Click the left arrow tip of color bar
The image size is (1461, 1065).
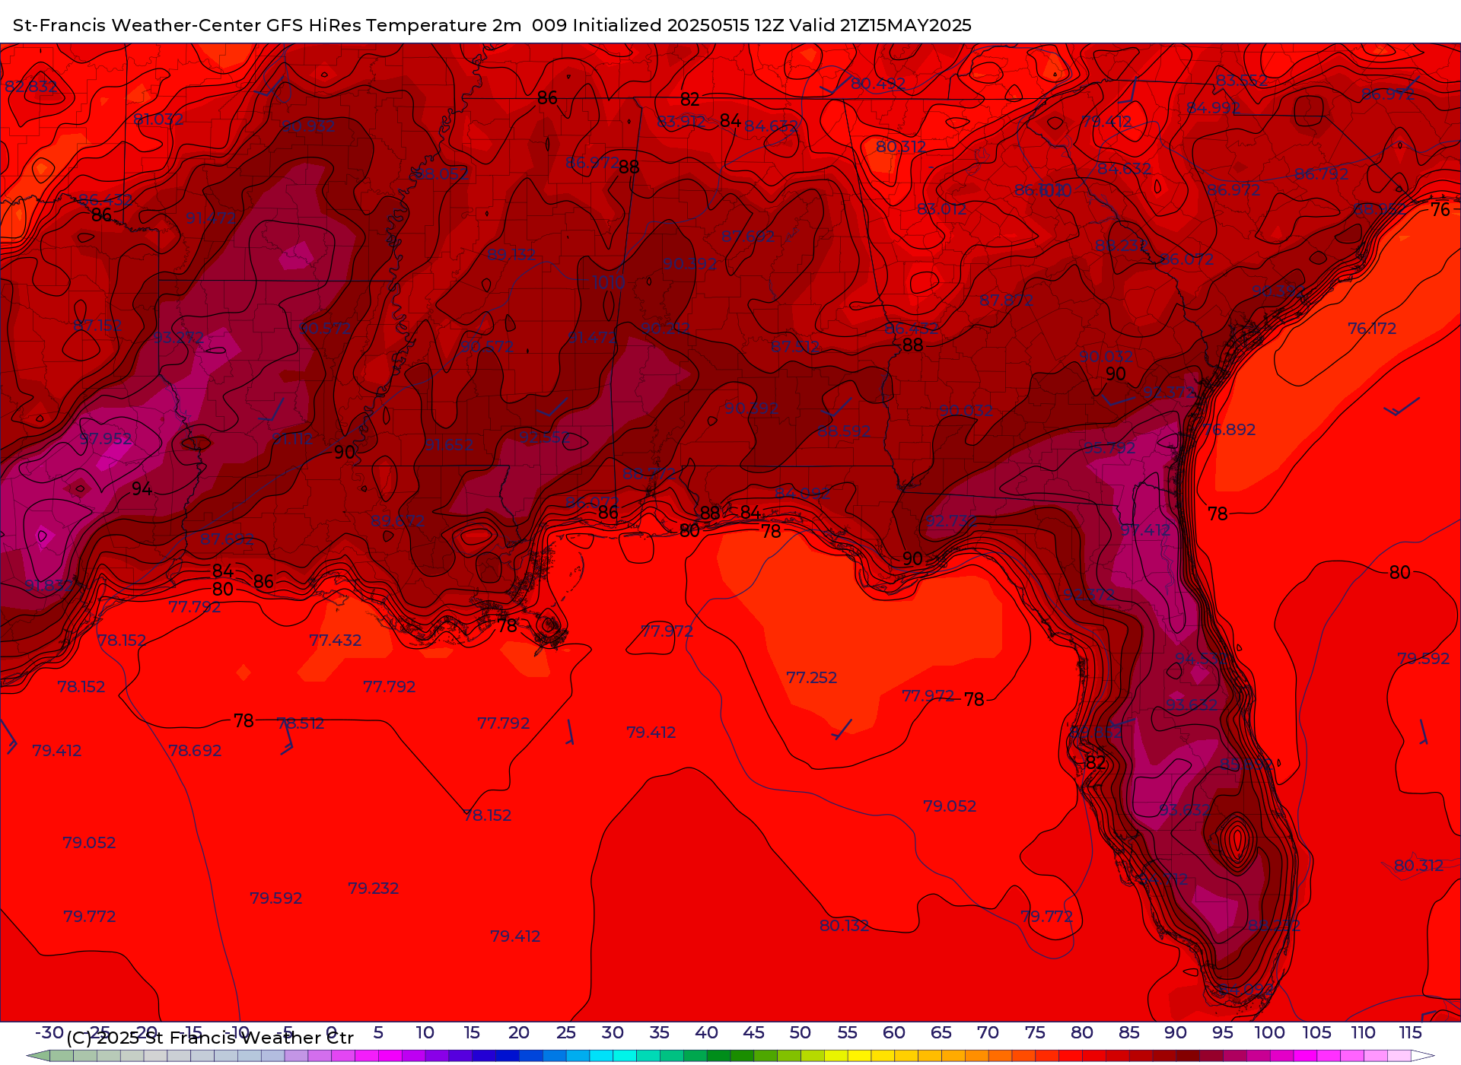pos(37,1056)
